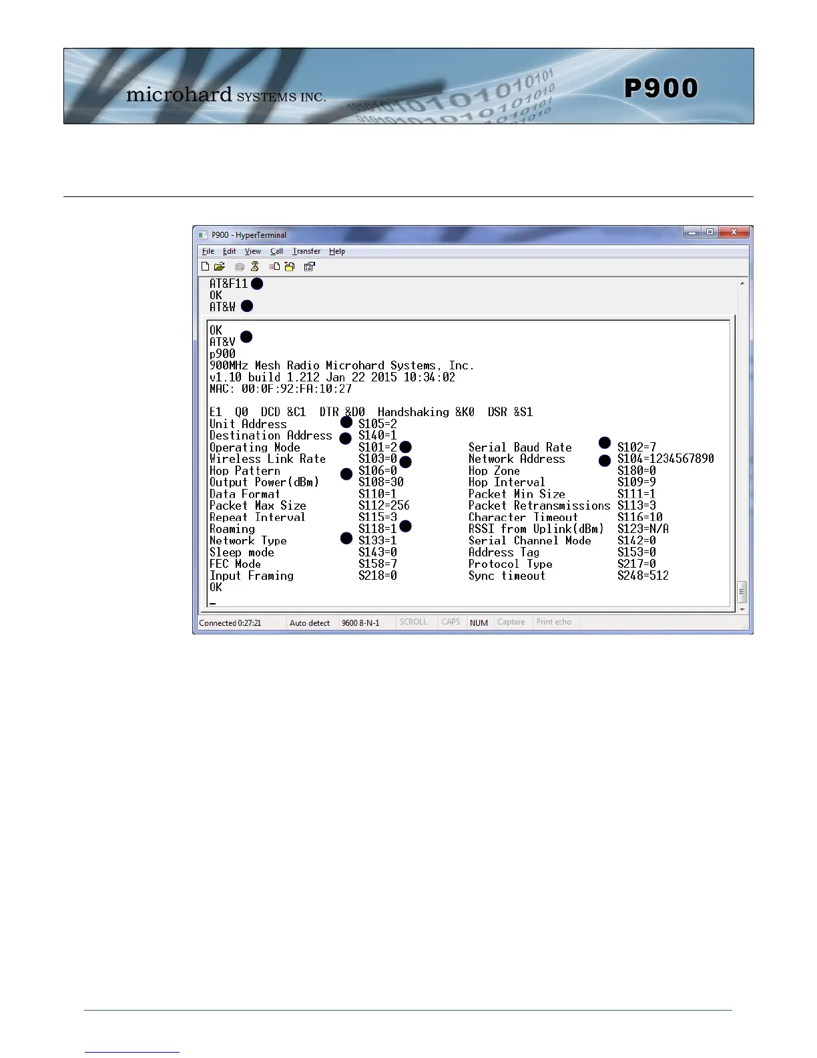Click the CAPS status indicator
This screenshot has width=817, height=1058.
point(451,622)
